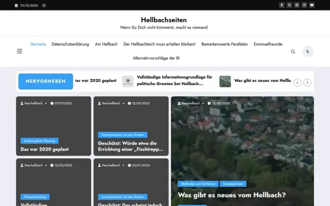Click date 07/07/2025 on first card
The image size is (330, 206).
click(63, 103)
